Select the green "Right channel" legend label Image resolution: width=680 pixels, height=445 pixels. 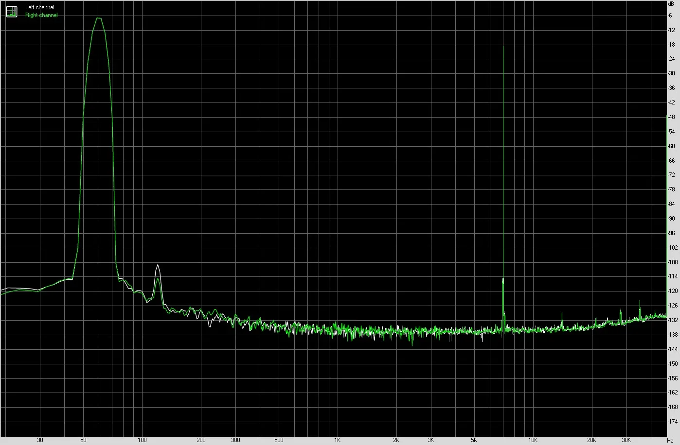coord(41,15)
